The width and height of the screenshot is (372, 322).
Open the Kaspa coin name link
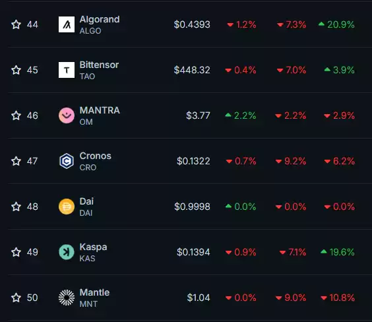pos(93,247)
